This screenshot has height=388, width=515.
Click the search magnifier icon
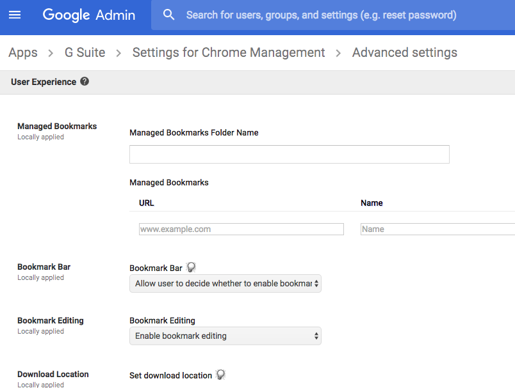pos(168,15)
